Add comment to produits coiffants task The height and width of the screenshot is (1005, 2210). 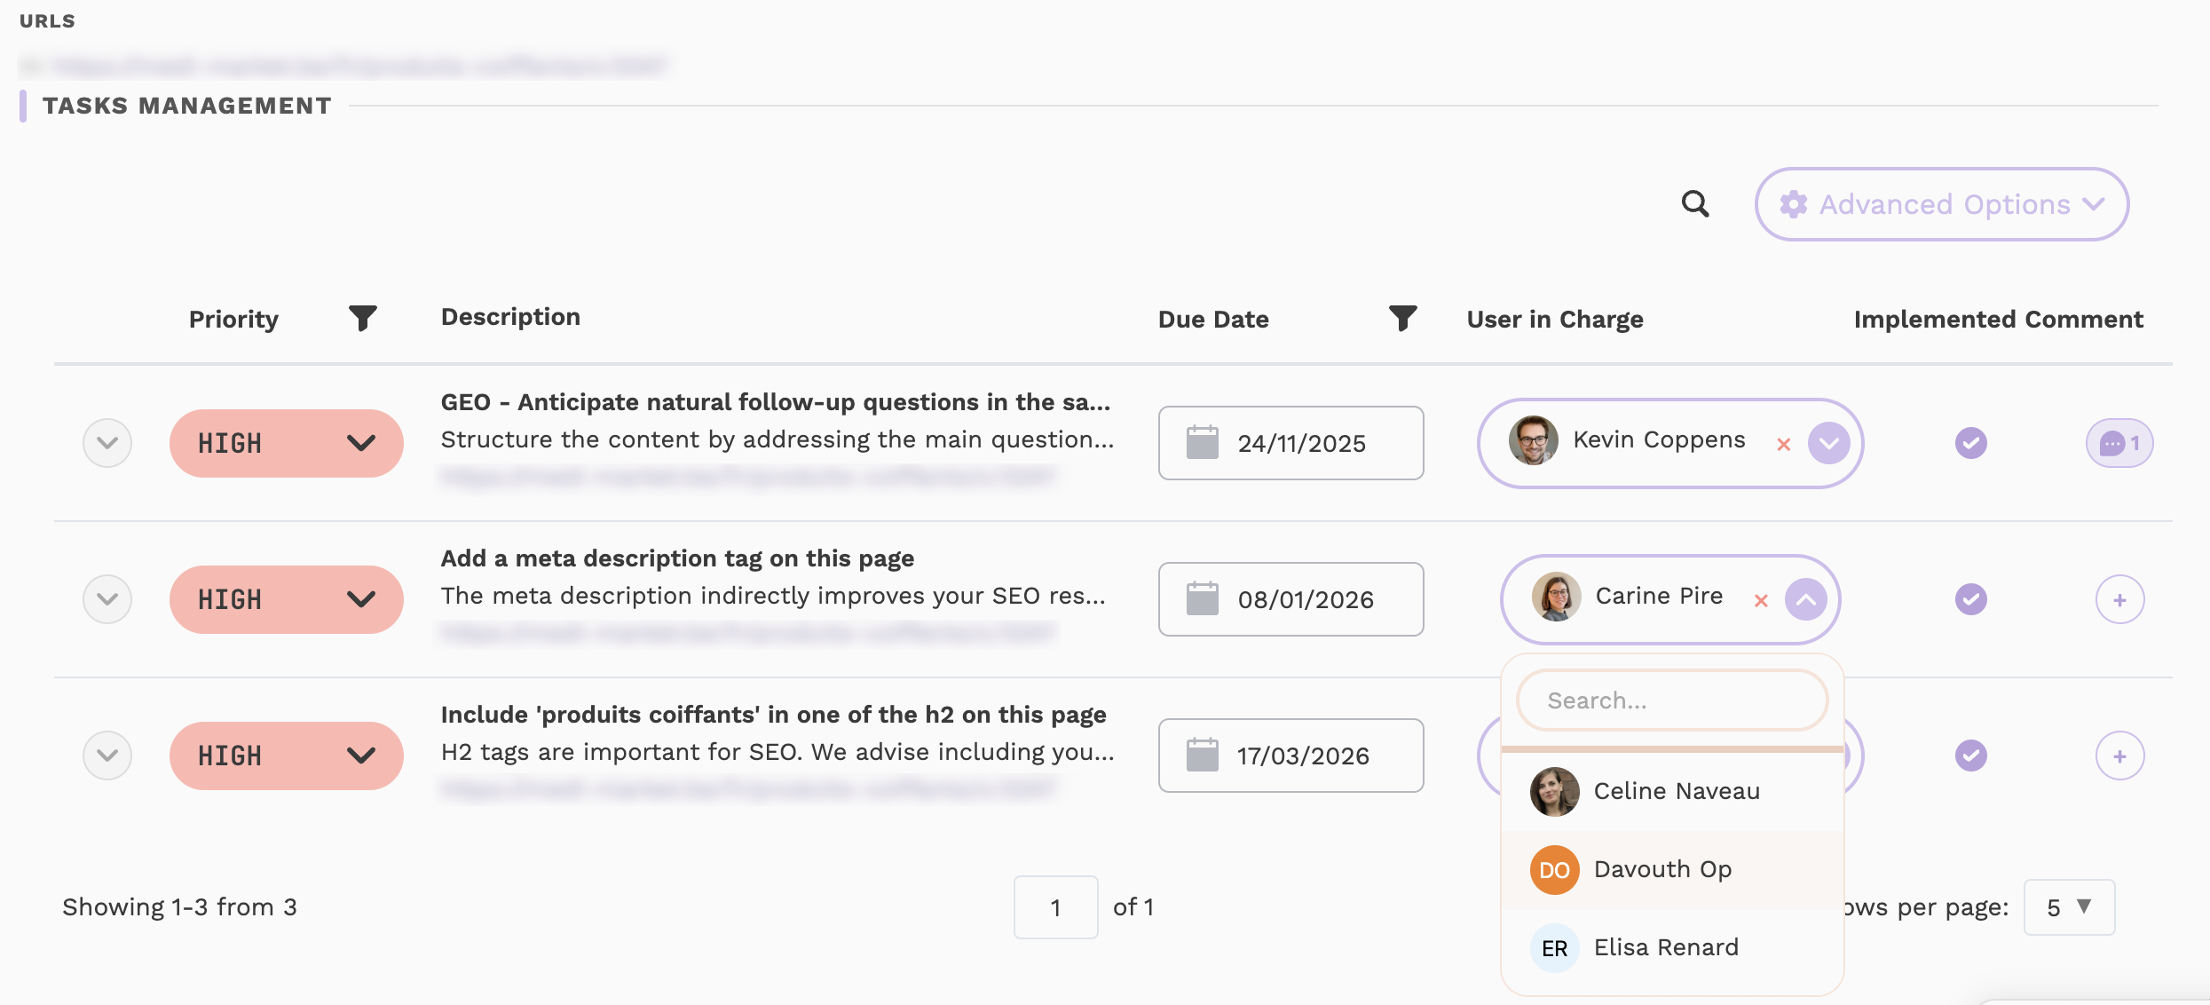click(2119, 756)
